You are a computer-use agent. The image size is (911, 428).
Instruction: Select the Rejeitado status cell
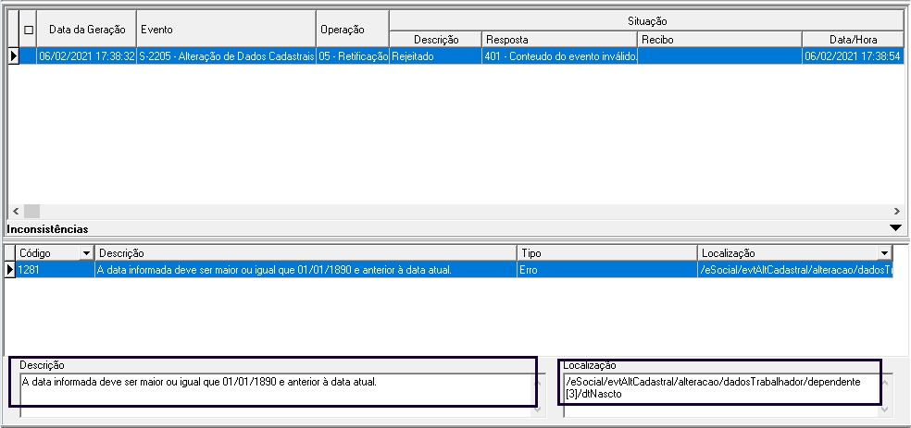point(435,56)
